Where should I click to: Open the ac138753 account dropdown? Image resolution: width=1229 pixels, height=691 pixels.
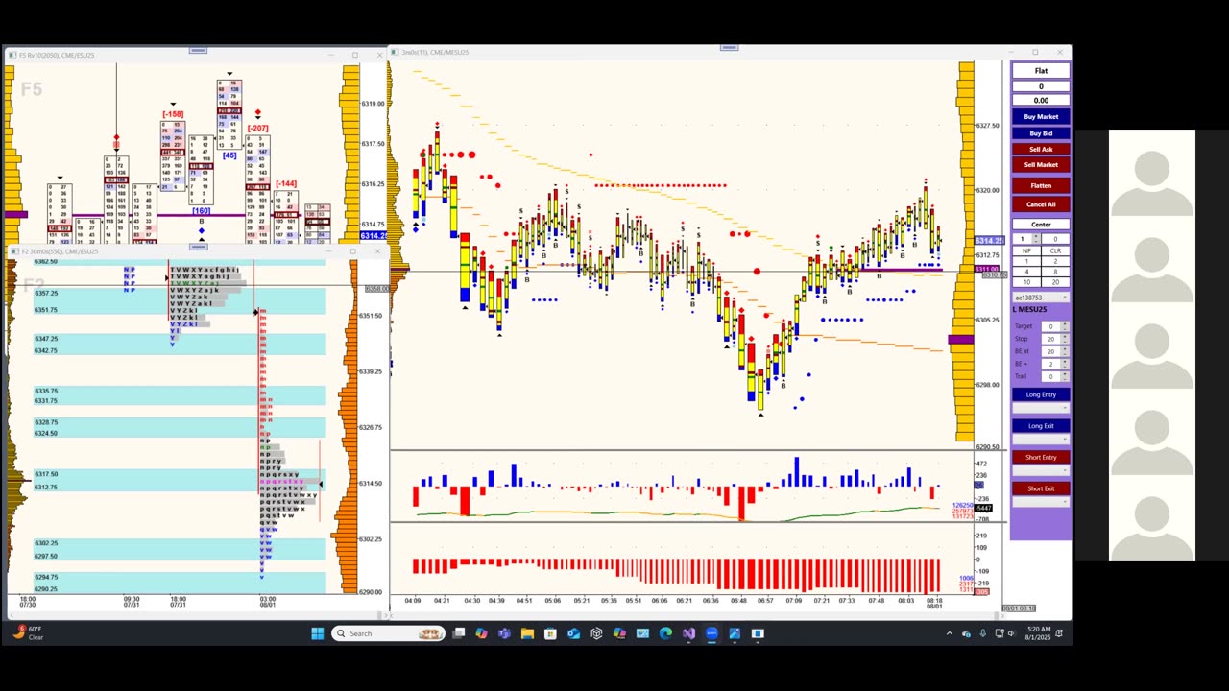(x=1041, y=298)
